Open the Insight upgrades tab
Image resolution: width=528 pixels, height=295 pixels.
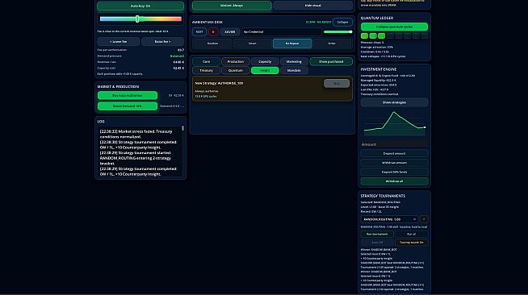pos(265,70)
